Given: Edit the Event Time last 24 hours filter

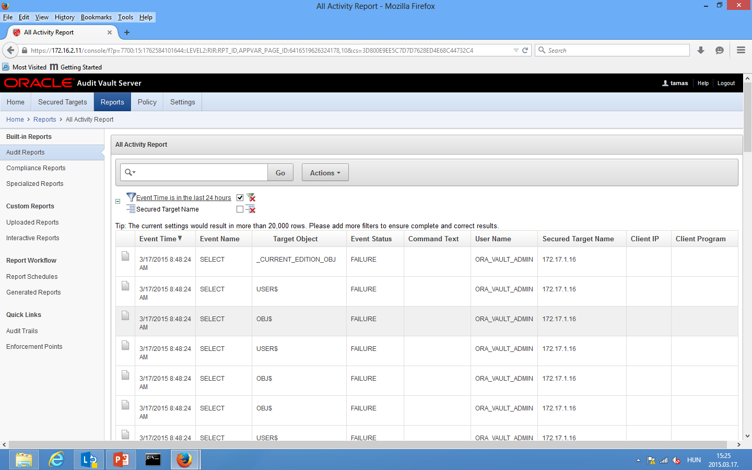Looking at the screenshot, I should [x=184, y=197].
